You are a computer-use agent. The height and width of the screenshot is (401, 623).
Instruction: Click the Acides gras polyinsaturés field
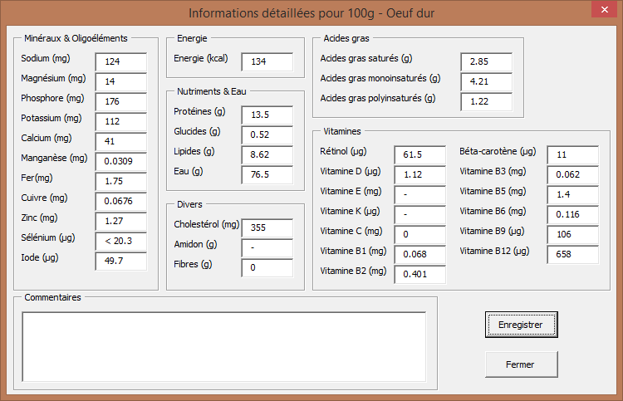click(x=487, y=101)
